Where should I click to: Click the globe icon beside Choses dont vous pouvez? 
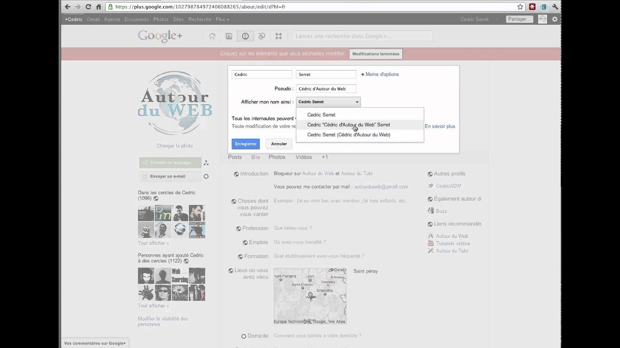coord(234,201)
